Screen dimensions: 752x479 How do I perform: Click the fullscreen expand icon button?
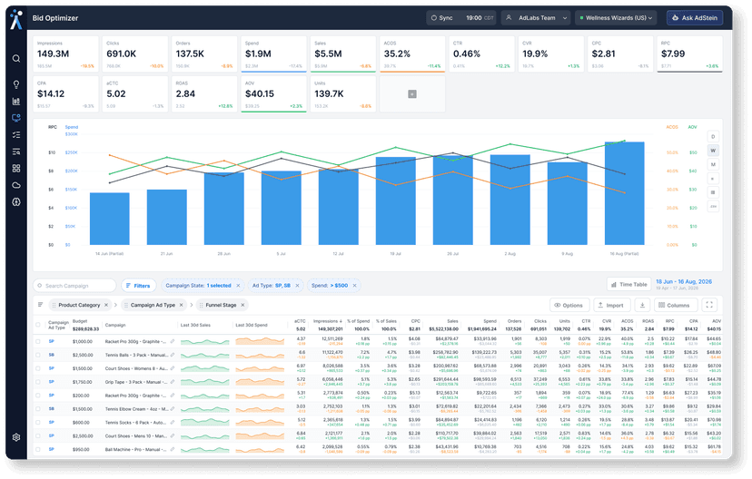point(709,305)
